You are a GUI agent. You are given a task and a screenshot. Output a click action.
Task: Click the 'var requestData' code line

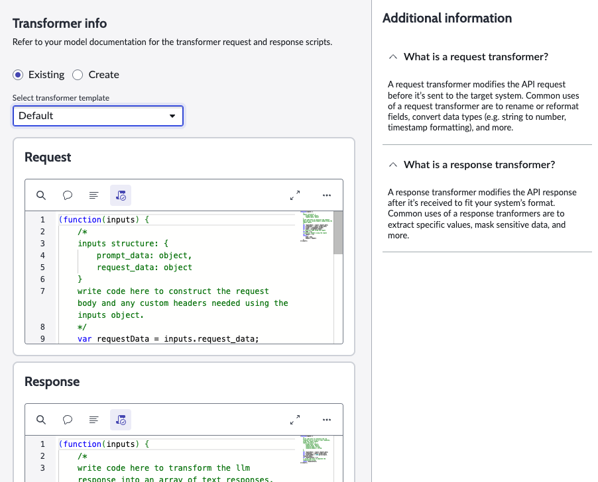coord(168,339)
